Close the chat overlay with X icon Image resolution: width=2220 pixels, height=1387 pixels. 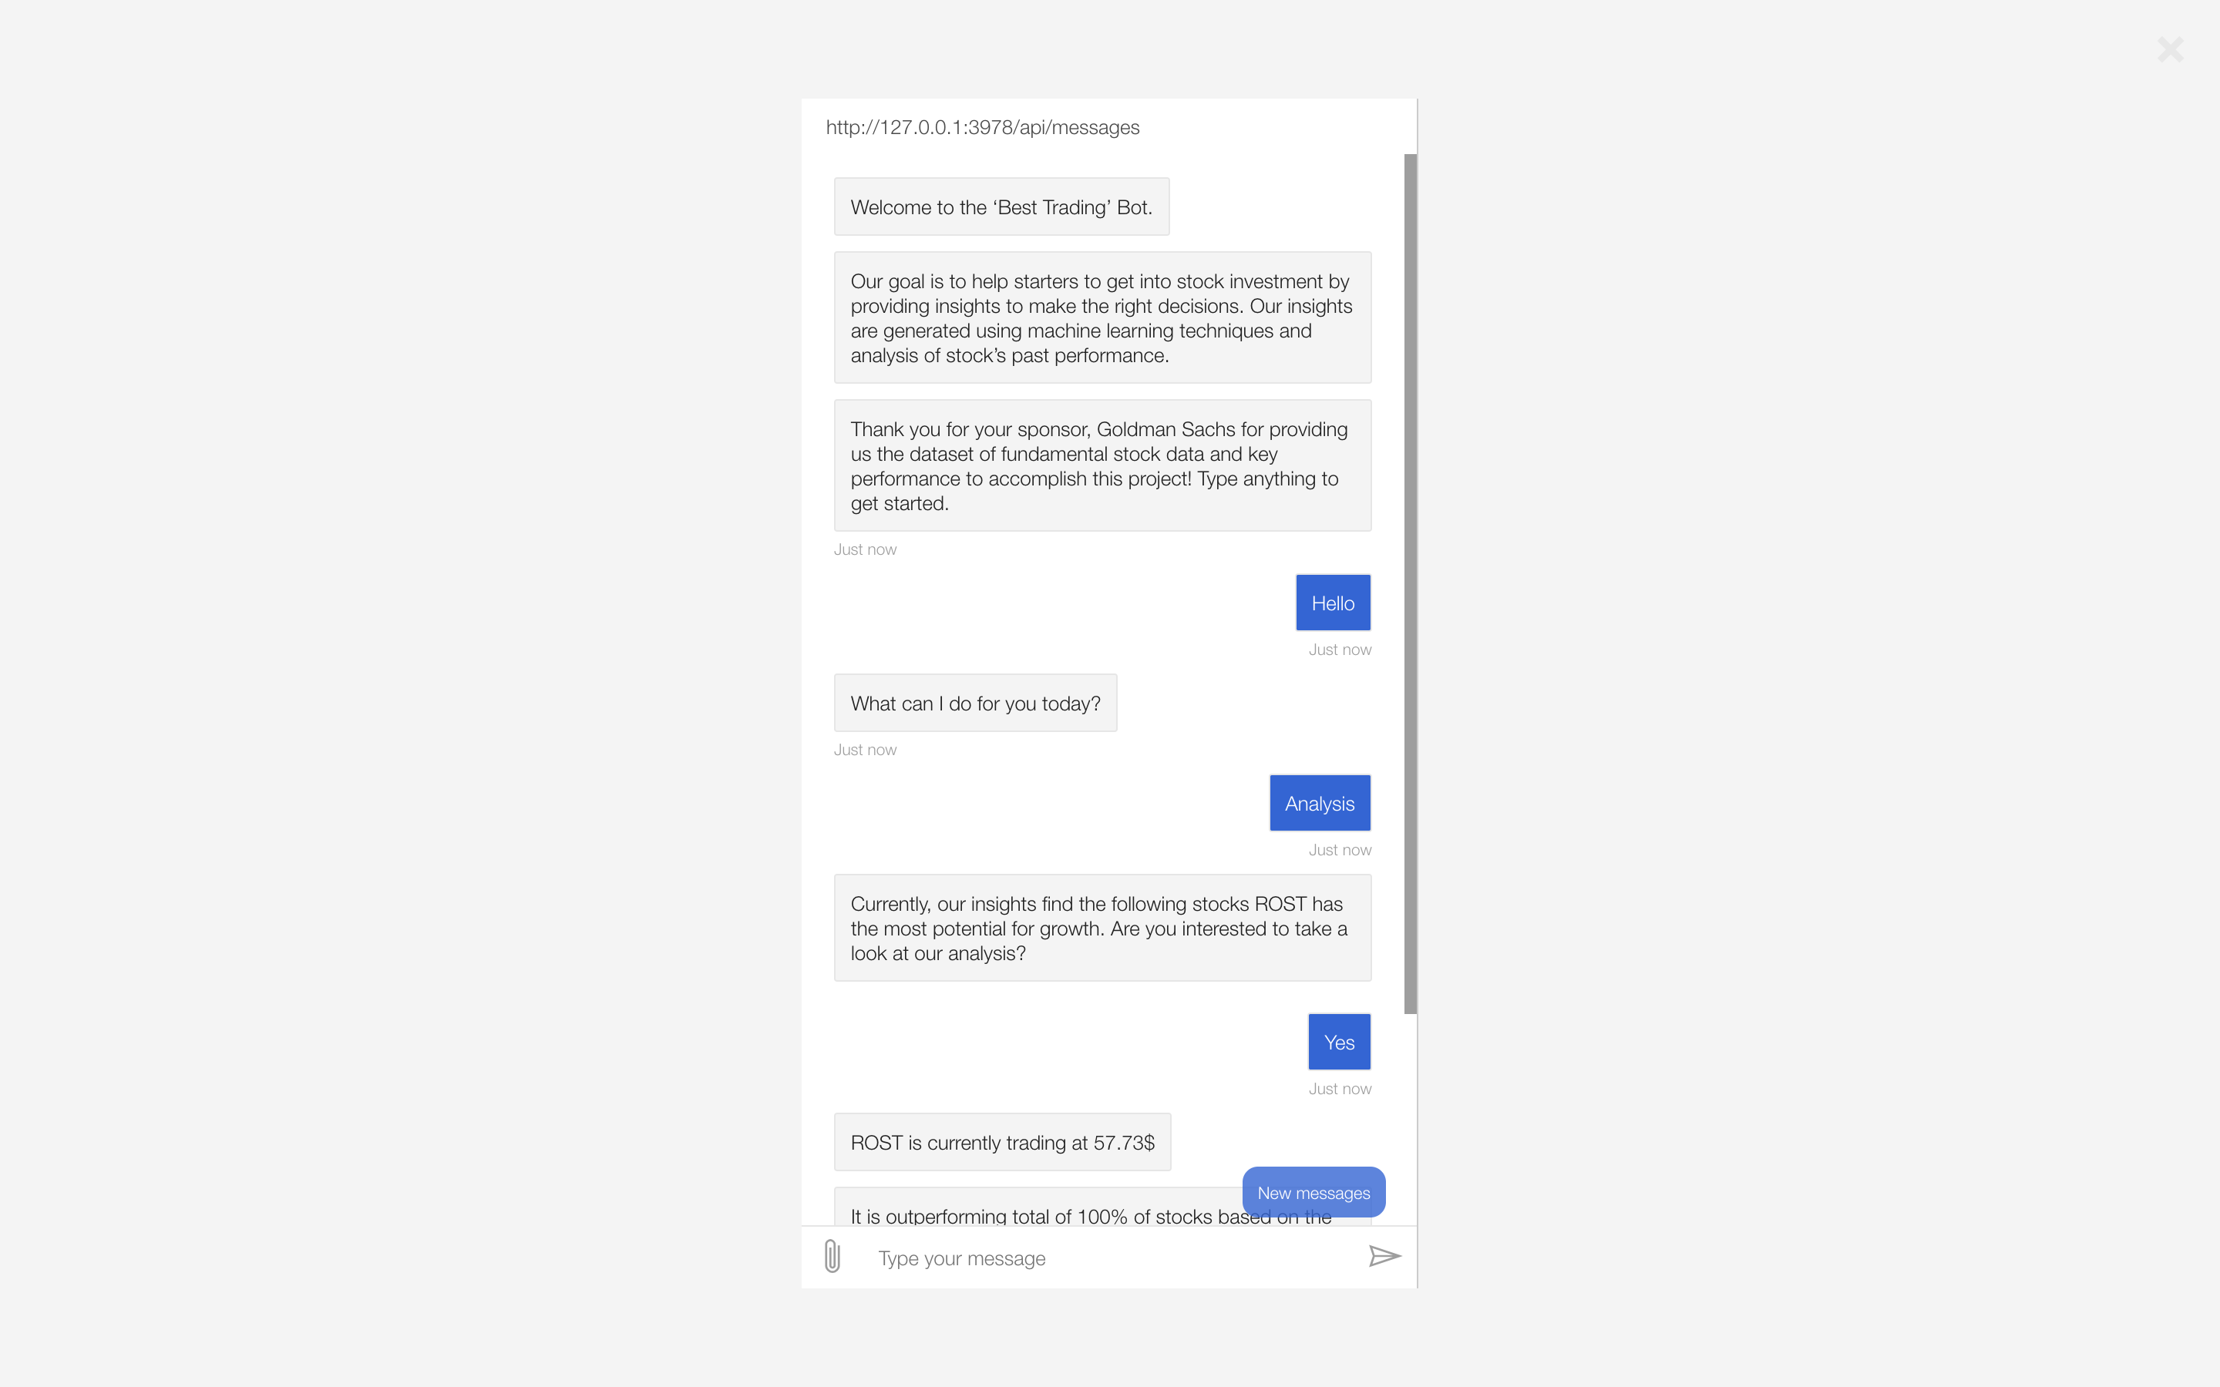pyautogui.click(x=2171, y=49)
